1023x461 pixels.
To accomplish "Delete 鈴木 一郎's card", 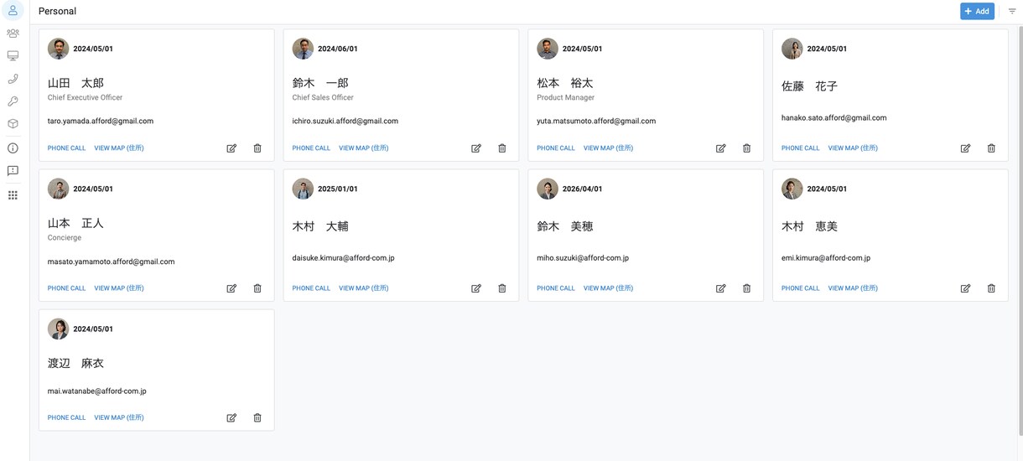I will tap(502, 148).
